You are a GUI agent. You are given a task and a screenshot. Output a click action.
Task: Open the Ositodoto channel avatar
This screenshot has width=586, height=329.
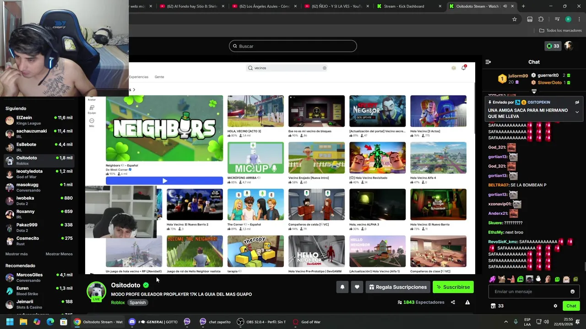[x=96, y=292]
